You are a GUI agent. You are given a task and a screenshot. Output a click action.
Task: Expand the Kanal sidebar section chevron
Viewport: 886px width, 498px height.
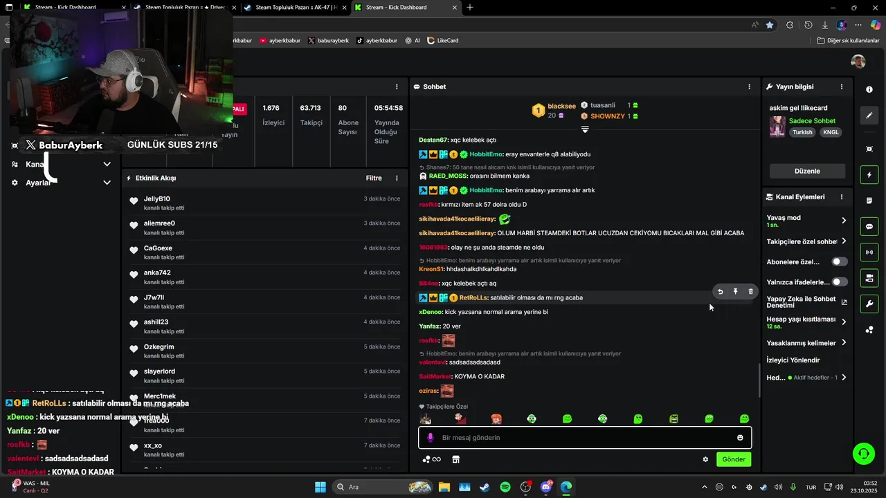coord(107,165)
